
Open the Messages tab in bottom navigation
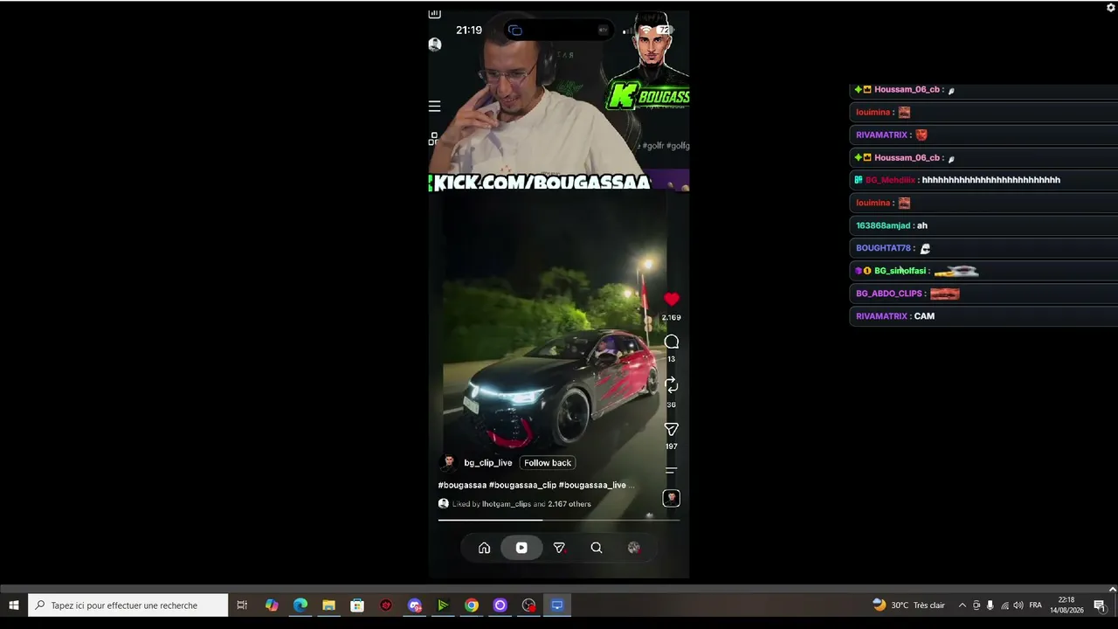[559, 548]
